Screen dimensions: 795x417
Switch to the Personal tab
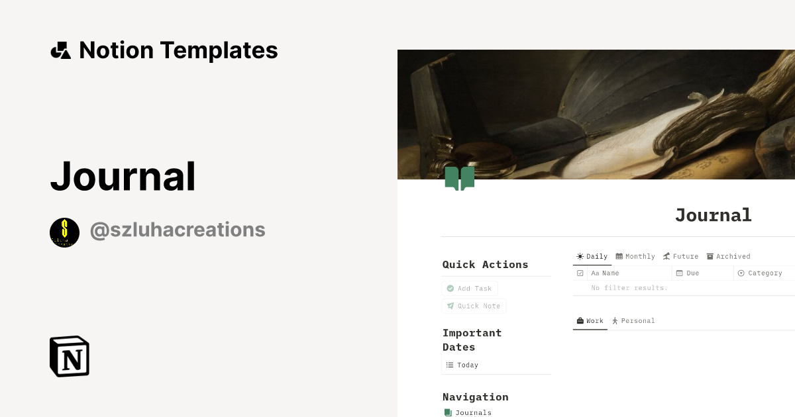point(633,320)
